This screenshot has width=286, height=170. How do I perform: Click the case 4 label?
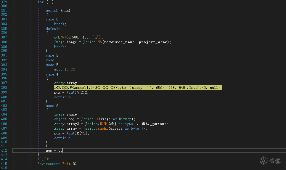tap(53, 74)
